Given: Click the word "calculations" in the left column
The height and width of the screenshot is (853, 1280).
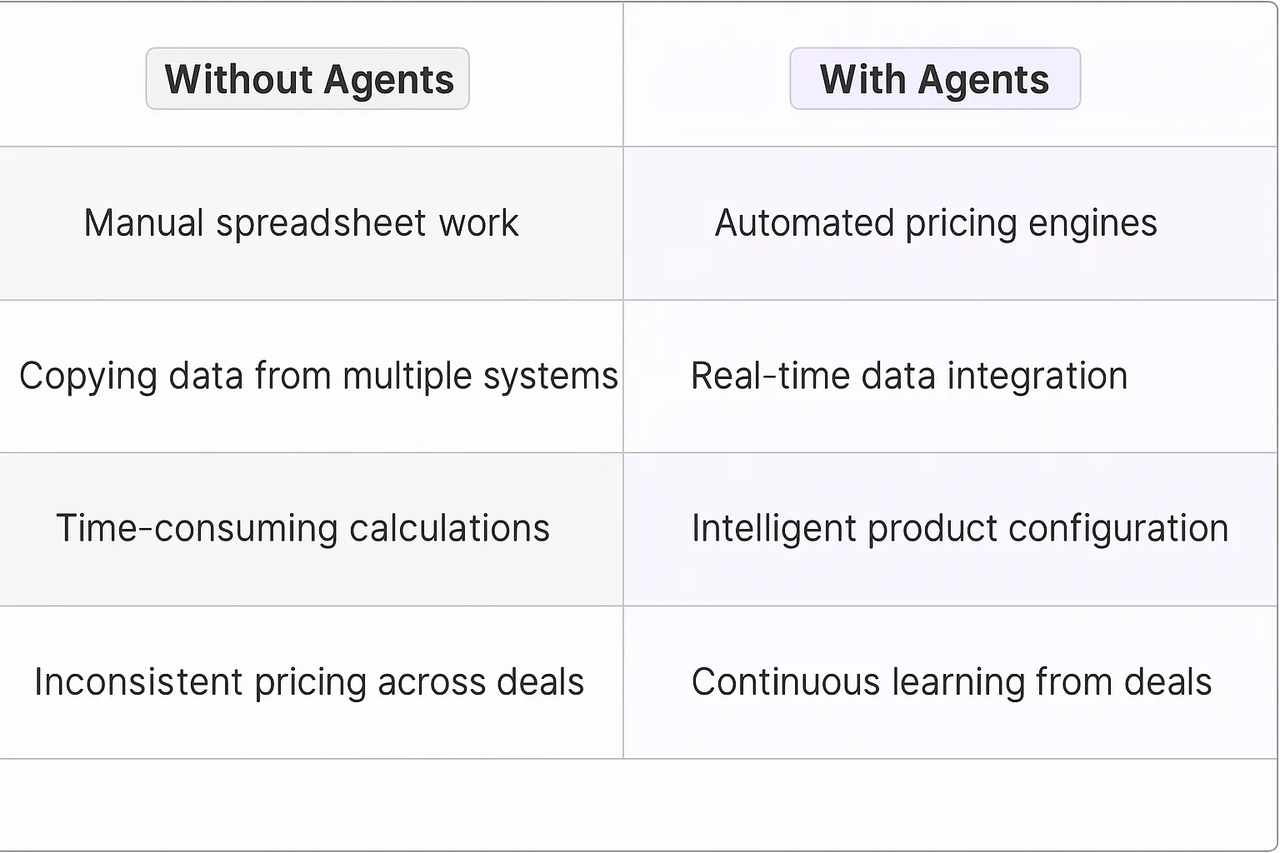Looking at the screenshot, I should [x=449, y=529].
